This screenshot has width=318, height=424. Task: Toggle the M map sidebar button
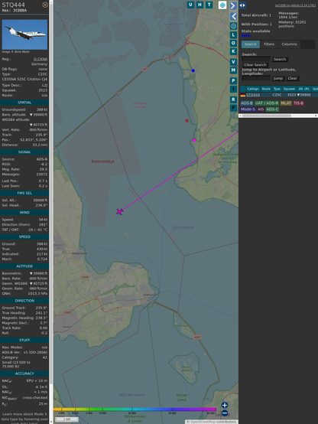[x=233, y=70]
